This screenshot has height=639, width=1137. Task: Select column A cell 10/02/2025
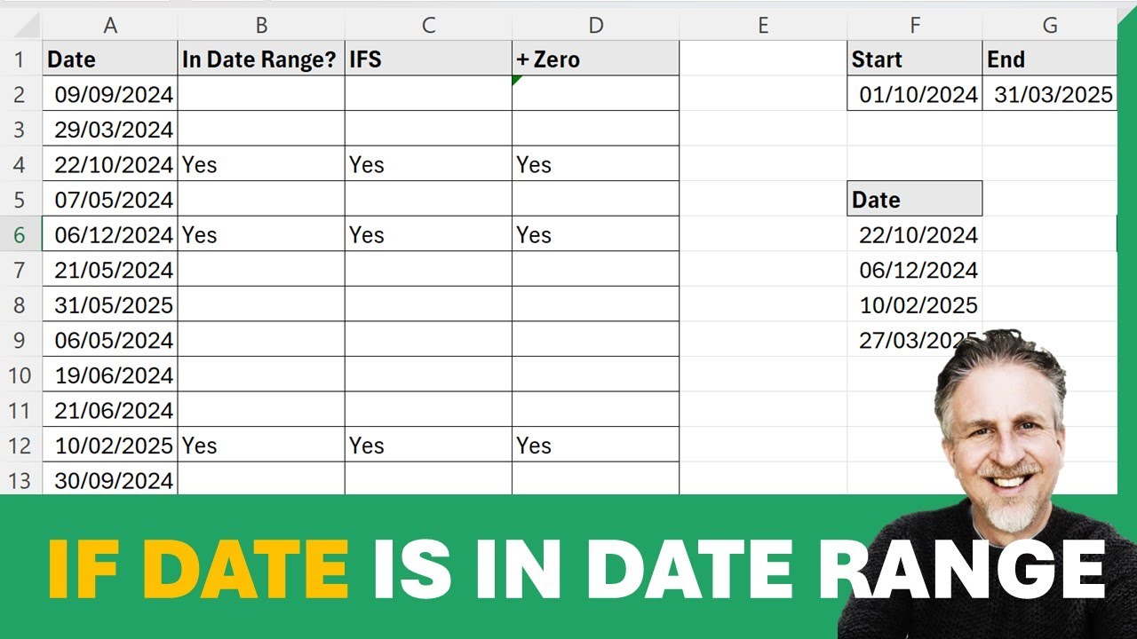[x=110, y=446]
